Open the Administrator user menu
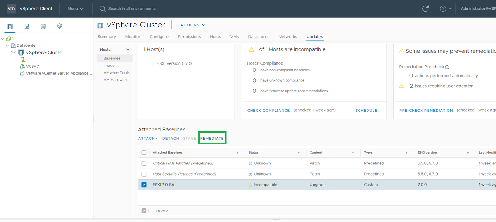 [478, 9]
